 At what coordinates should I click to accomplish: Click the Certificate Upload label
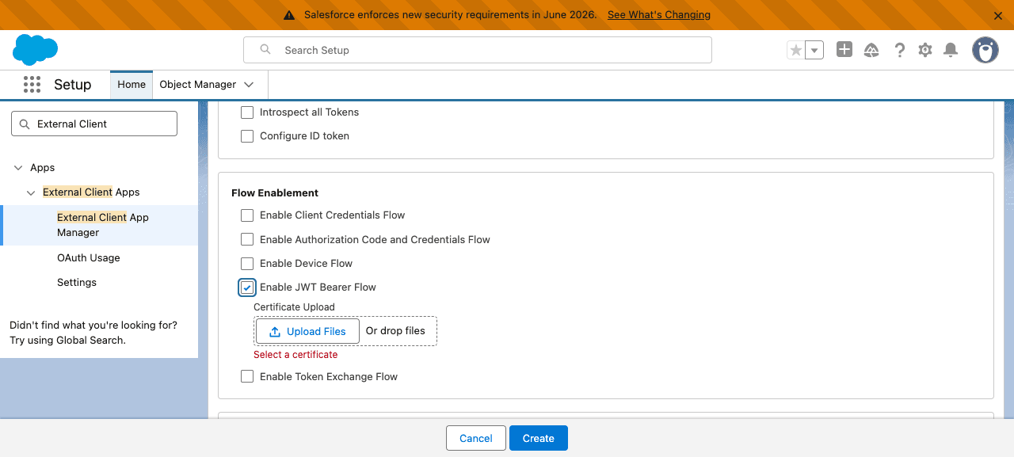294,307
